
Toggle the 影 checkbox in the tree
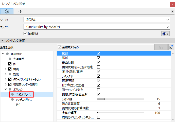[10, 64]
